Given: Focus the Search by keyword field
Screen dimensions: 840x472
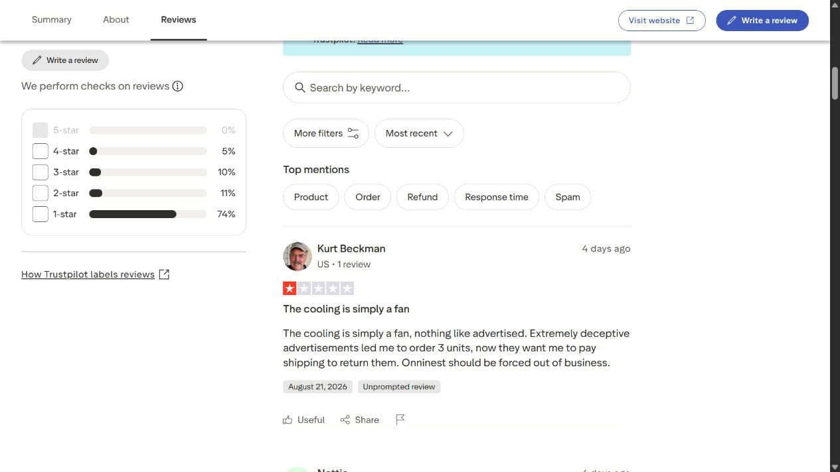Looking at the screenshot, I should [x=457, y=88].
